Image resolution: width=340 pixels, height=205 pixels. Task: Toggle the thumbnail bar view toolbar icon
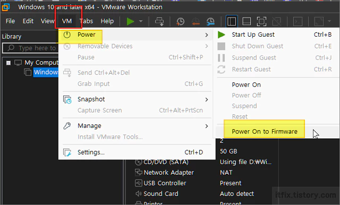246,21
